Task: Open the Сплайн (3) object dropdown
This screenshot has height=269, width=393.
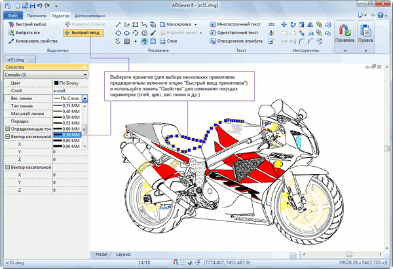Action: coord(84,75)
